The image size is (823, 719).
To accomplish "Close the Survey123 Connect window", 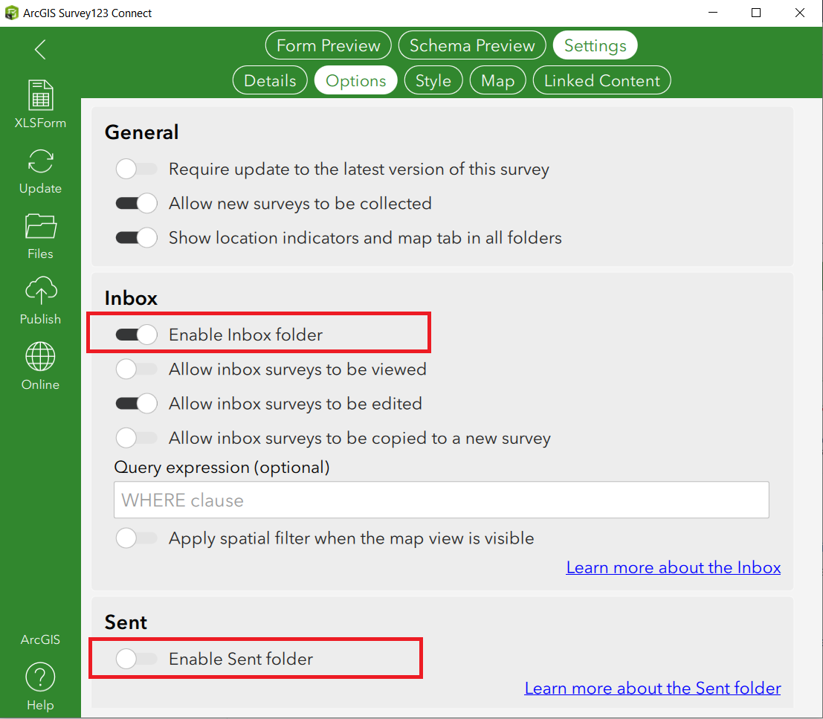I will [800, 13].
